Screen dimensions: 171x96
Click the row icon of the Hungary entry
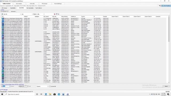coord(3,61)
